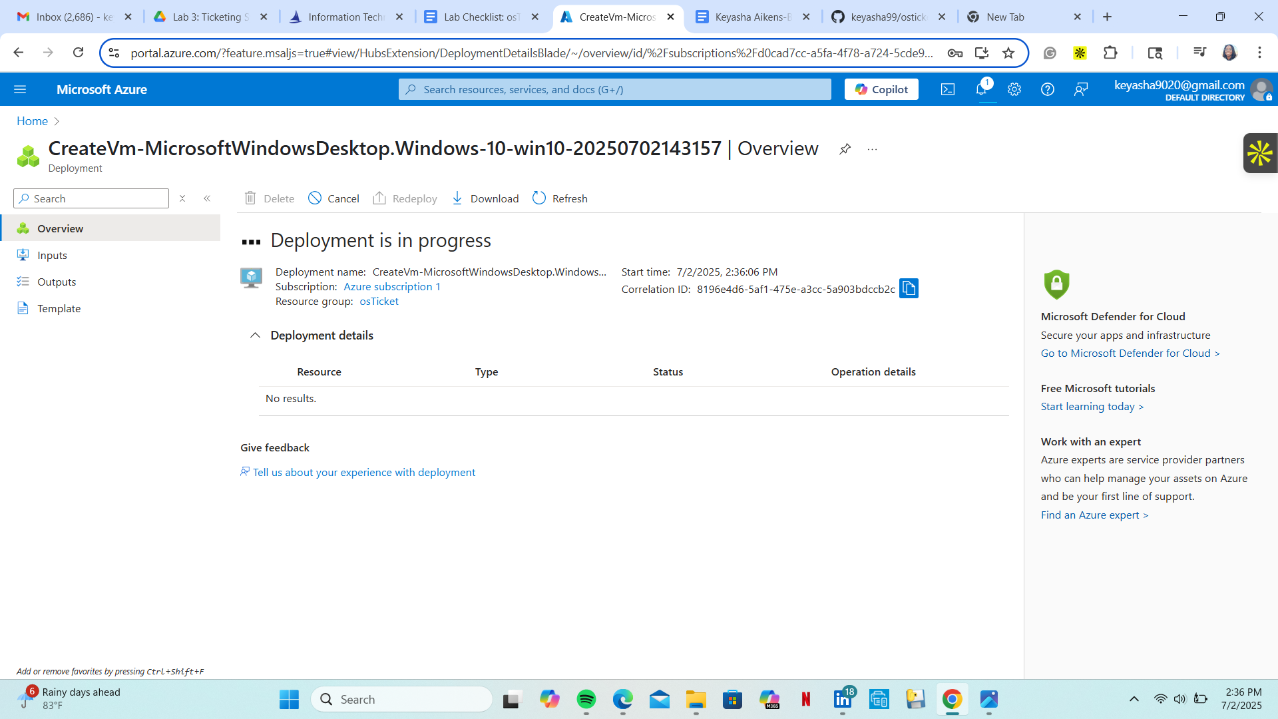The width and height of the screenshot is (1278, 719).
Task: Open the osTicket resource group link
Action: pyautogui.click(x=379, y=302)
